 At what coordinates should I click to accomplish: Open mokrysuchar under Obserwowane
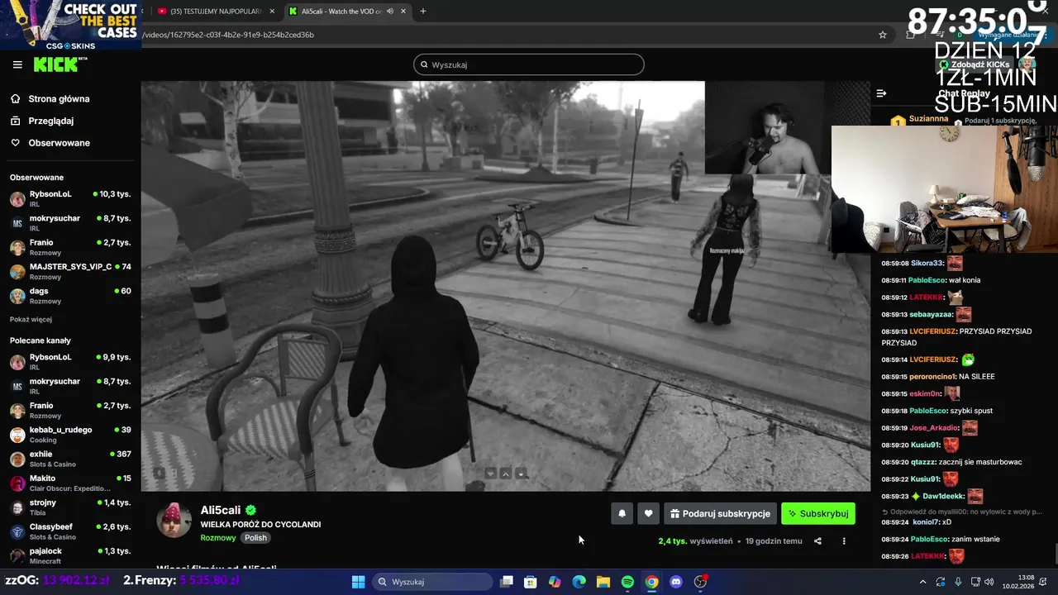click(70, 223)
